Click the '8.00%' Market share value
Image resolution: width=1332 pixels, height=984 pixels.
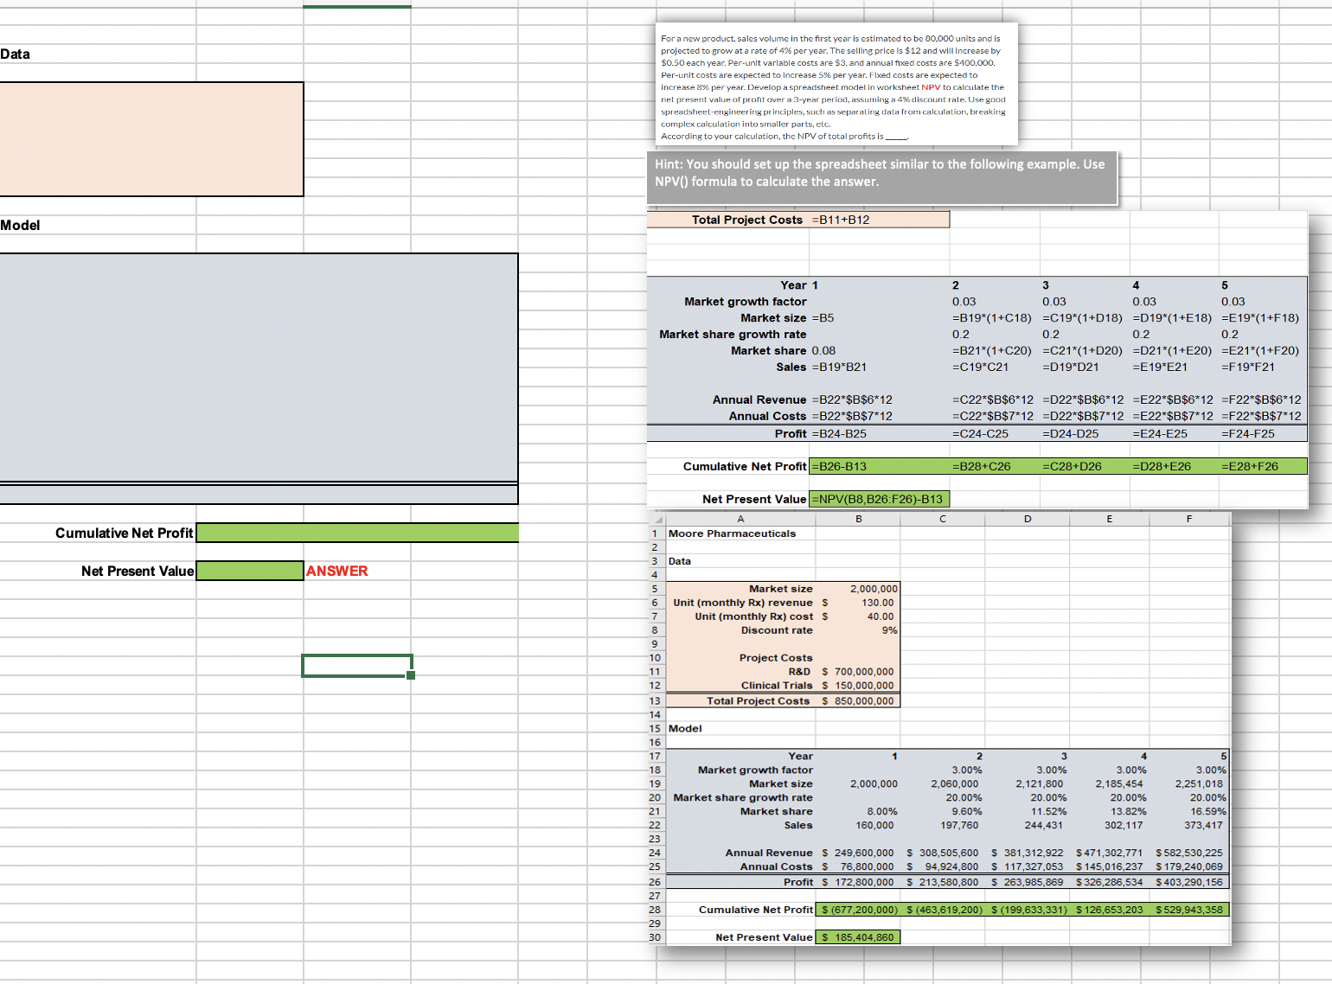coord(882,812)
